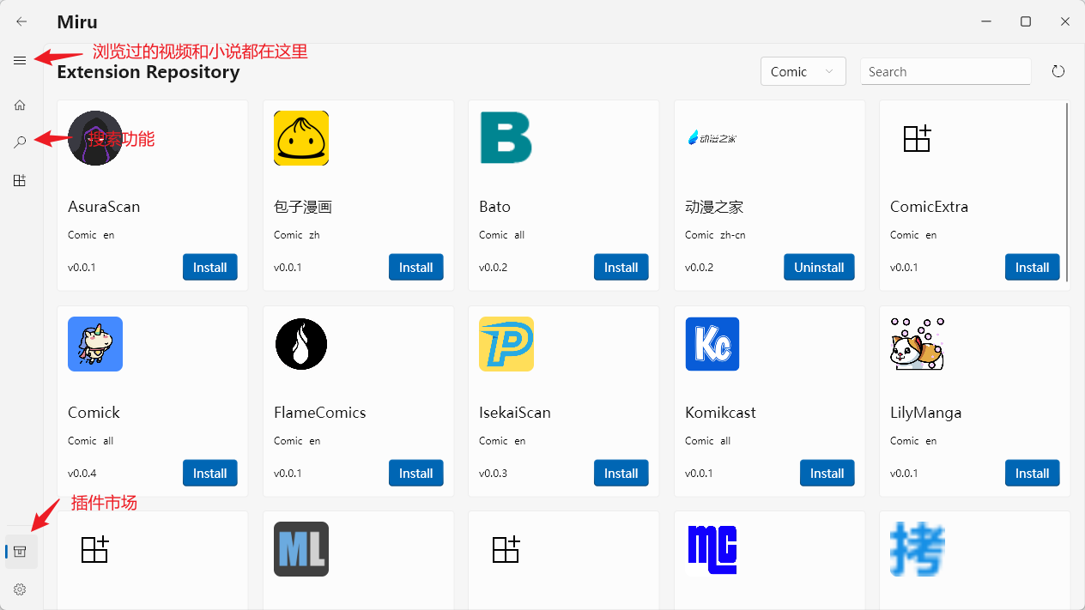Install the LilyManga extension
Image resolution: width=1085 pixels, height=610 pixels.
pos(1032,473)
